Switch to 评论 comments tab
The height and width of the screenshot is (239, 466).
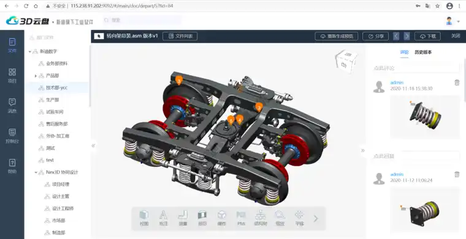[x=404, y=52]
